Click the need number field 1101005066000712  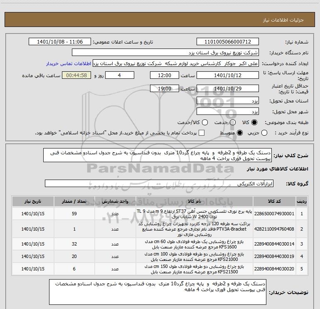[228, 42]
